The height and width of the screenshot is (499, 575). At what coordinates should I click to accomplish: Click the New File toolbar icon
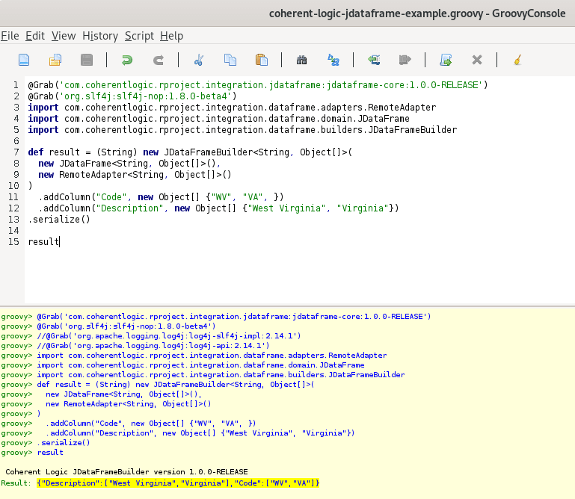coord(24,60)
